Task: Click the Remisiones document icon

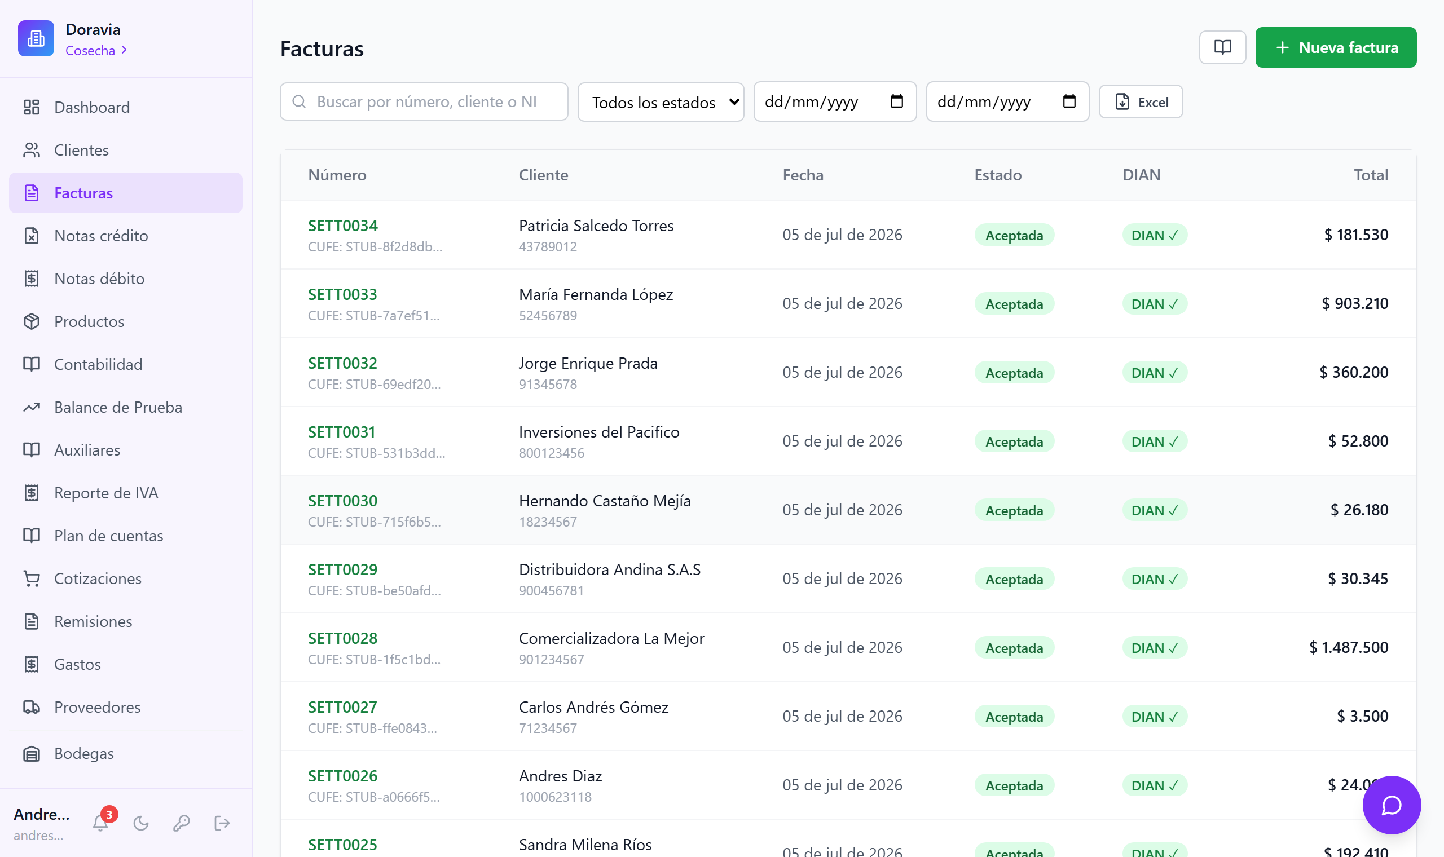Action: [32, 621]
